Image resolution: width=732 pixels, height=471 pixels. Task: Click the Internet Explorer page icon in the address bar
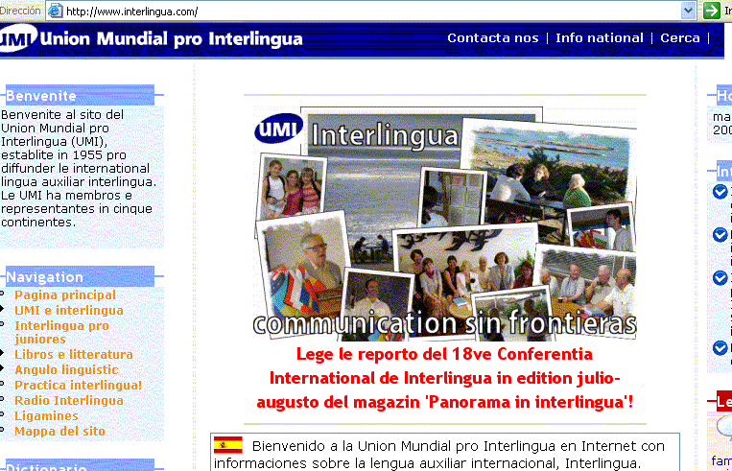pyautogui.click(x=56, y=11)
